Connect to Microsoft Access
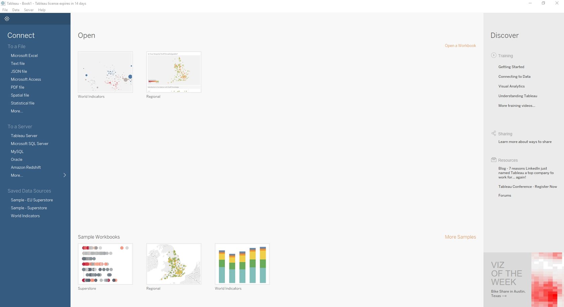The width and height of the screenshot is (564, 307). click(x=26, y=80)
